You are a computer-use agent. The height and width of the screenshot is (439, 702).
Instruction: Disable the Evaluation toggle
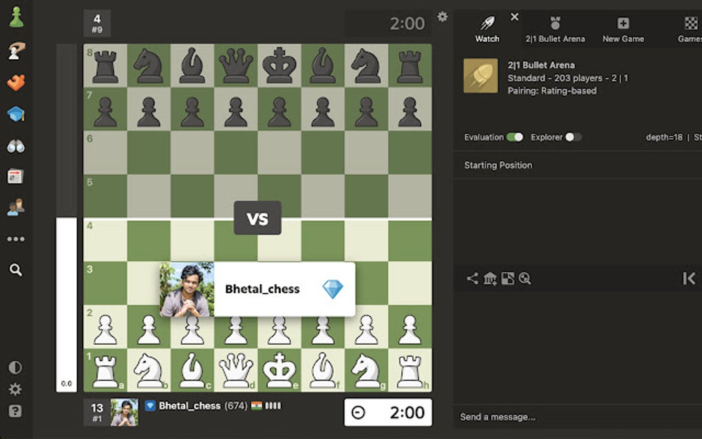[x=515, y=137]
